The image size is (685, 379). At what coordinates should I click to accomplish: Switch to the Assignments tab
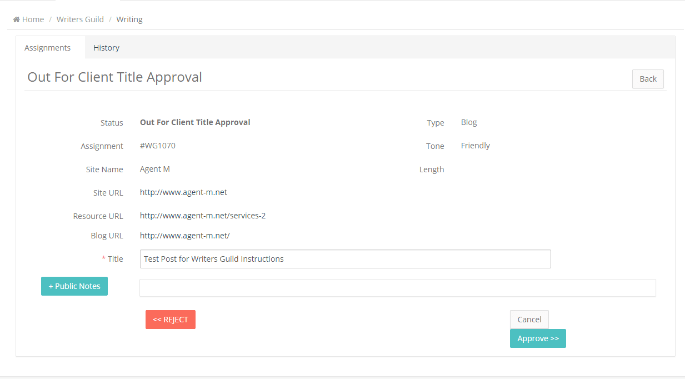[x=48, y=48]
